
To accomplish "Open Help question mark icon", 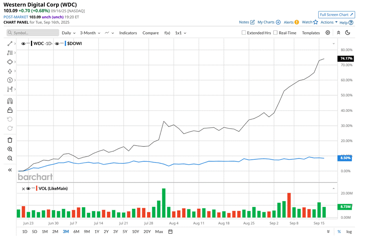I will (351, 23).
